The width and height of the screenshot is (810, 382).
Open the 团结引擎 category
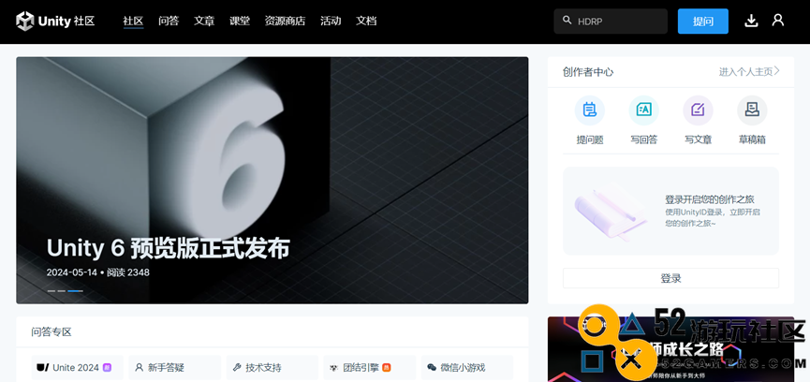(370, 368)
